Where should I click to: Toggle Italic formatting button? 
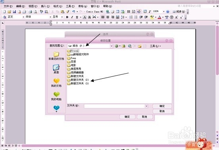(72, 17)
